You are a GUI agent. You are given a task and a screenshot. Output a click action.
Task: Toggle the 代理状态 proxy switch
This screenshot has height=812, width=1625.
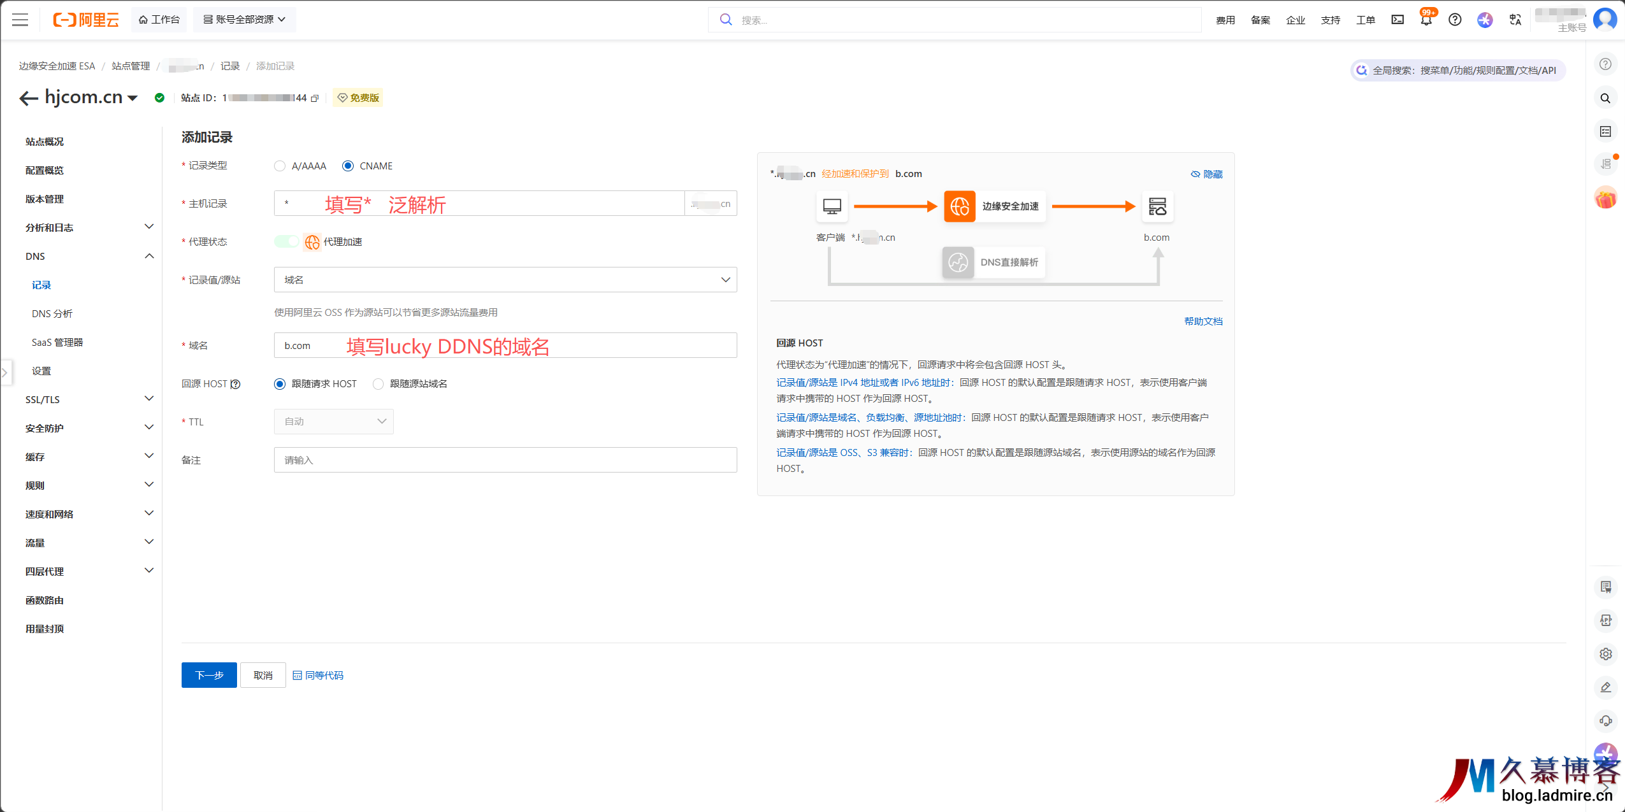(286, 241)
